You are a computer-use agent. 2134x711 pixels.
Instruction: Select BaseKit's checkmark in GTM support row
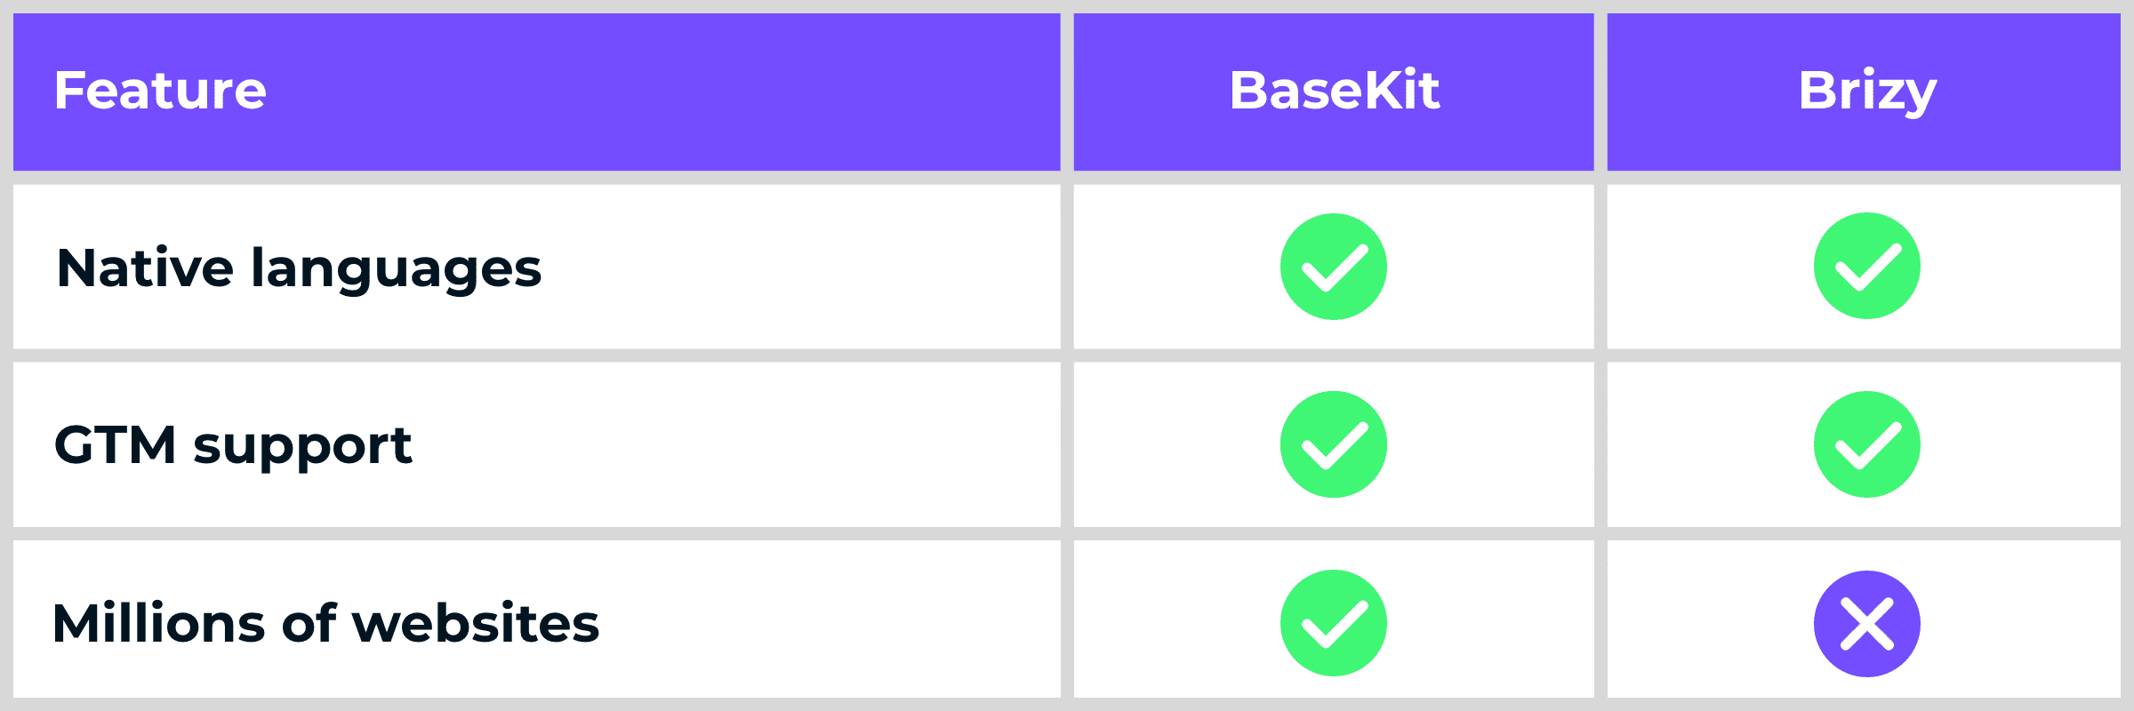pyautogui.click(x=1333, y=444)
